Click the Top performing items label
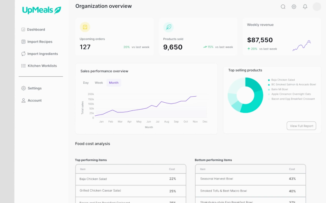The width and height of the screenshot is (326, 203). [x=91, y=160]
